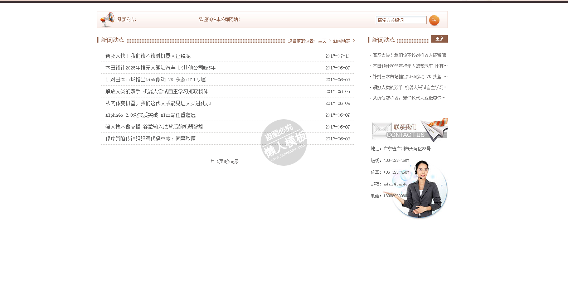The width and height of the screenshot is (568, 285).
Task: Click sidebar link 针对日本市场推出Link移动 VR 头盔
Action: [410, 77]
